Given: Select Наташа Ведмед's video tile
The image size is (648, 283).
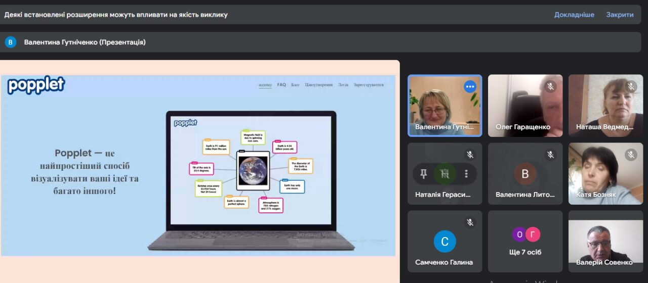Looking at the screenshot, I should pos(605,106).
